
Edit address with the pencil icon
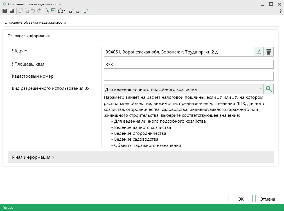[x=259, y=52]
